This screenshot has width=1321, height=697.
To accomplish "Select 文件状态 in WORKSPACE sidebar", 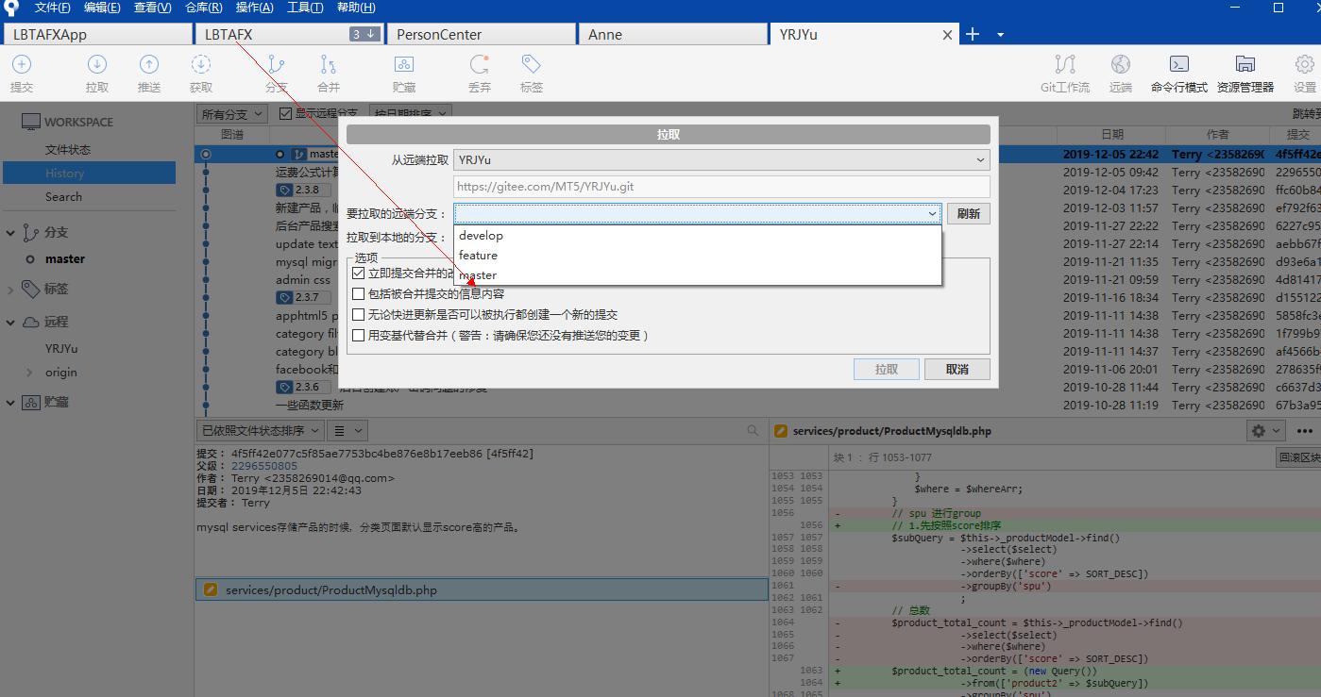I will click(68, 150).
